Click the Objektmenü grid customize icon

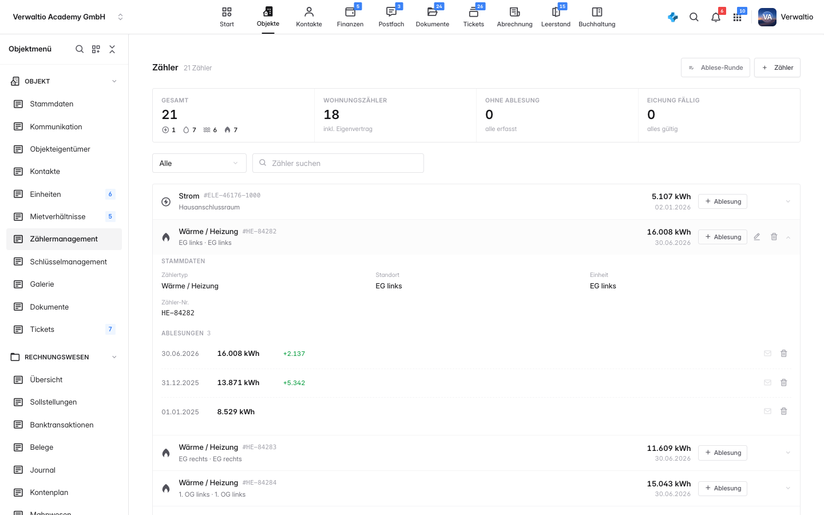coord(96,49)
